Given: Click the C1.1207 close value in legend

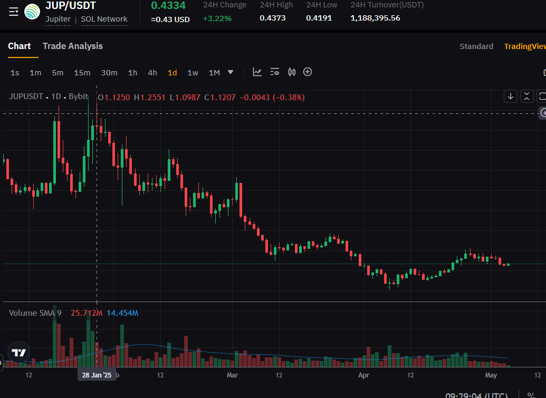Looking at the screenshot, I should coord(220,97).
